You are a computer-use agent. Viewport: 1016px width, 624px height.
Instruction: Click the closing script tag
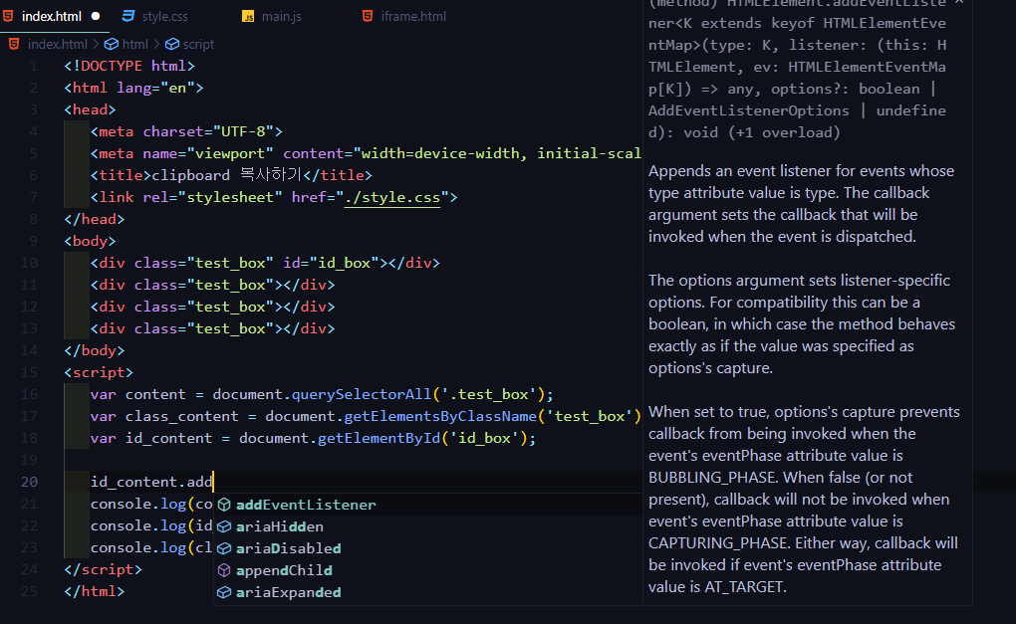(x=103, y=569)
